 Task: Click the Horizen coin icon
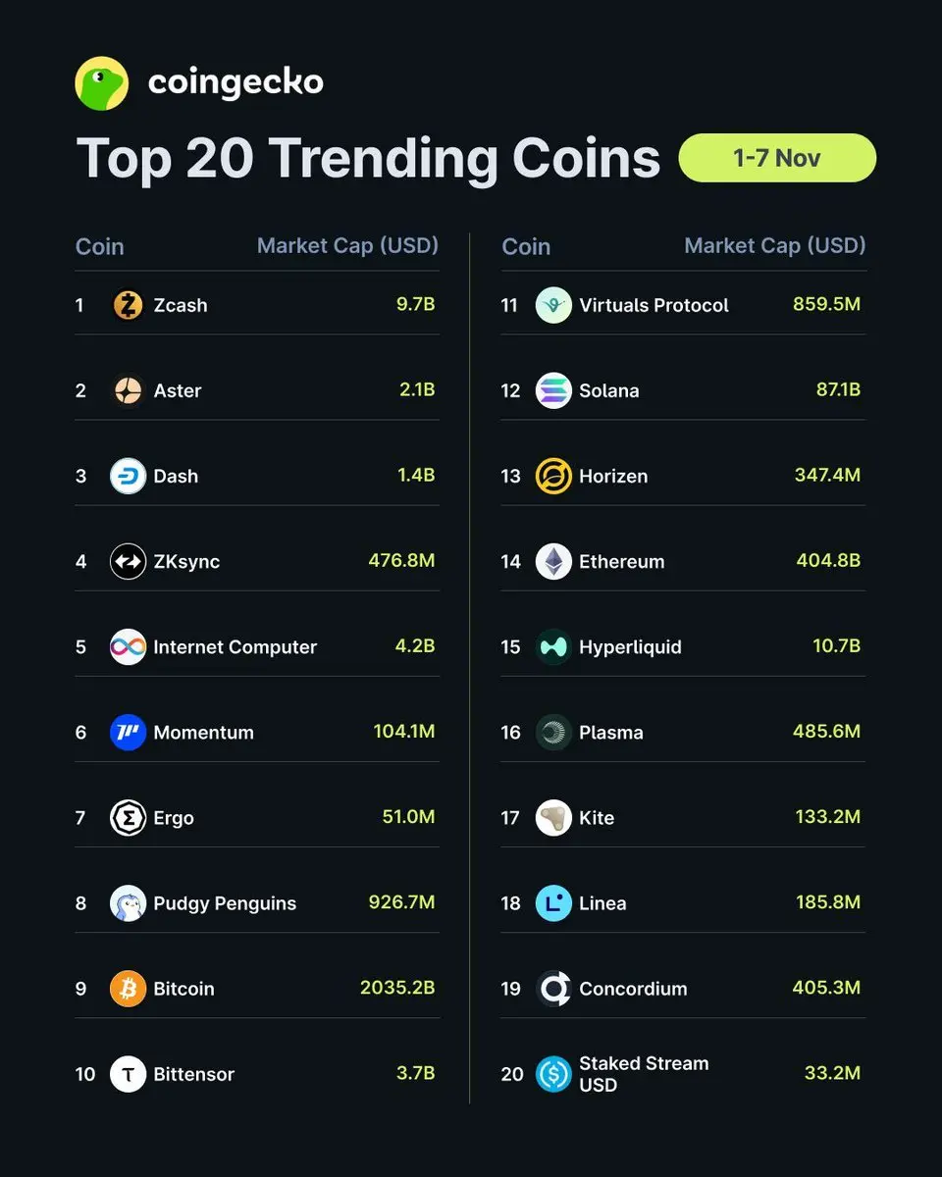(553, 476)
